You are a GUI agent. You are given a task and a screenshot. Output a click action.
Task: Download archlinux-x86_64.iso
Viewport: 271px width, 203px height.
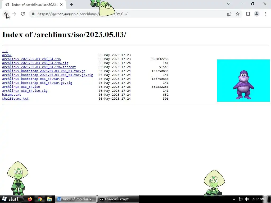(x=21, y=87)
